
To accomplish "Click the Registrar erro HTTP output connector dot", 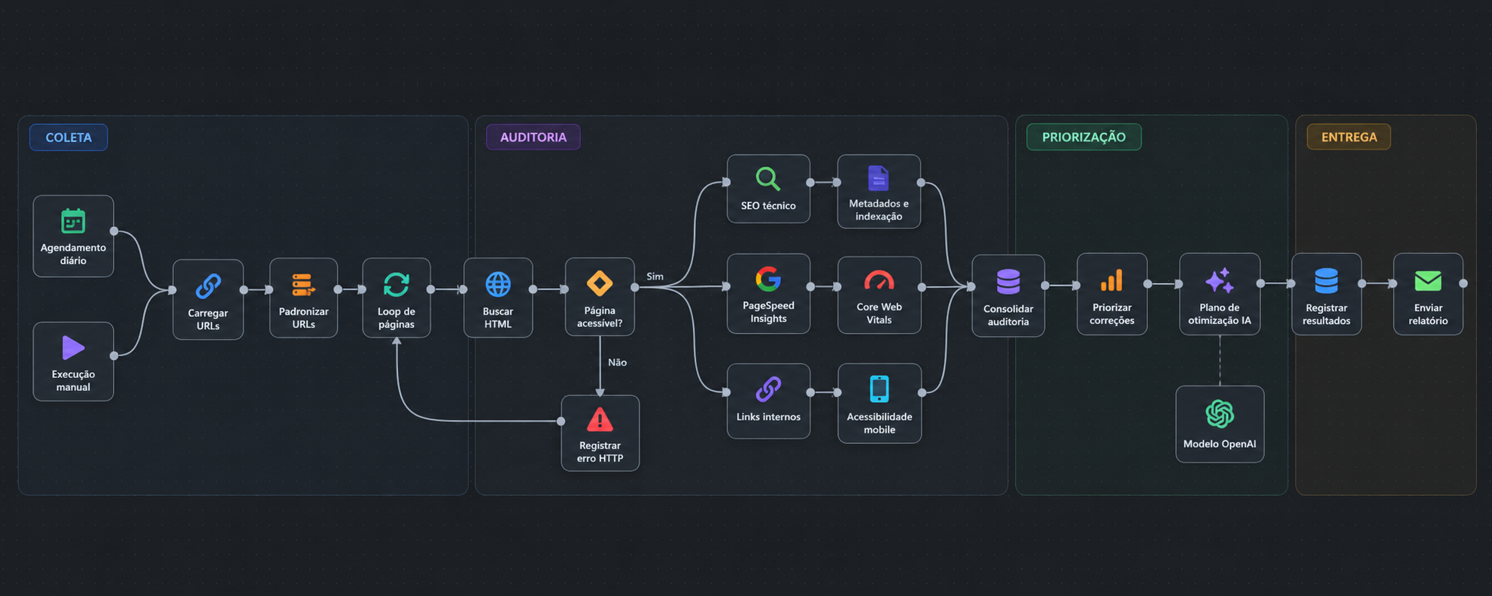I will pos(561,421).
